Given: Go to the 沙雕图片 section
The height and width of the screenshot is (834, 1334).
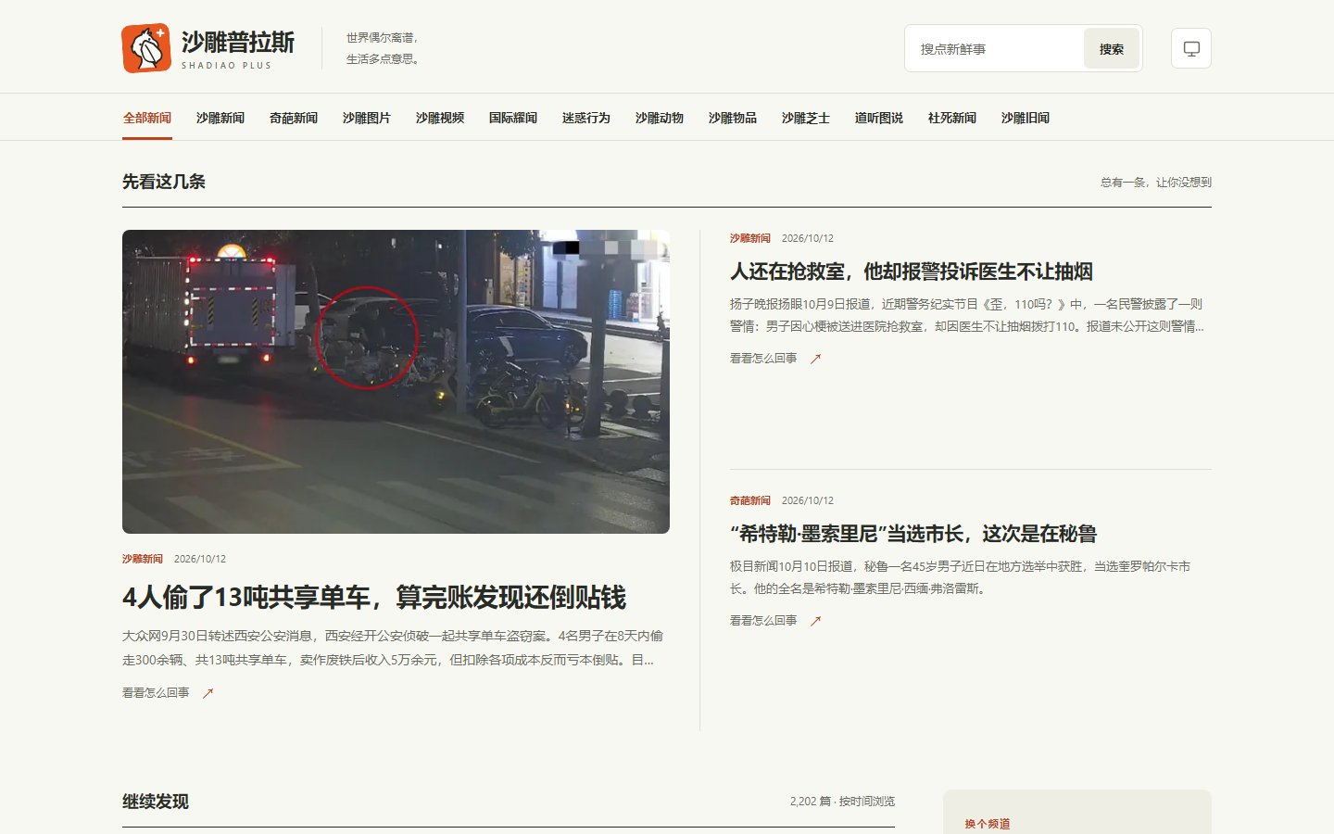Looking at the screenshot, I should click(x=367, y=118).
